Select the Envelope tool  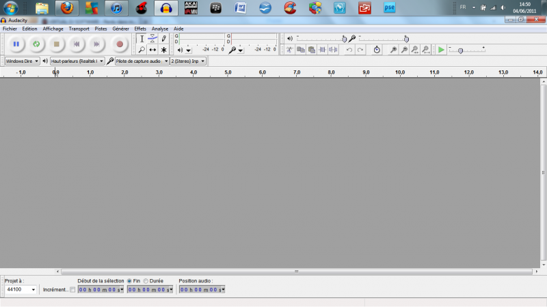(152, 38)
